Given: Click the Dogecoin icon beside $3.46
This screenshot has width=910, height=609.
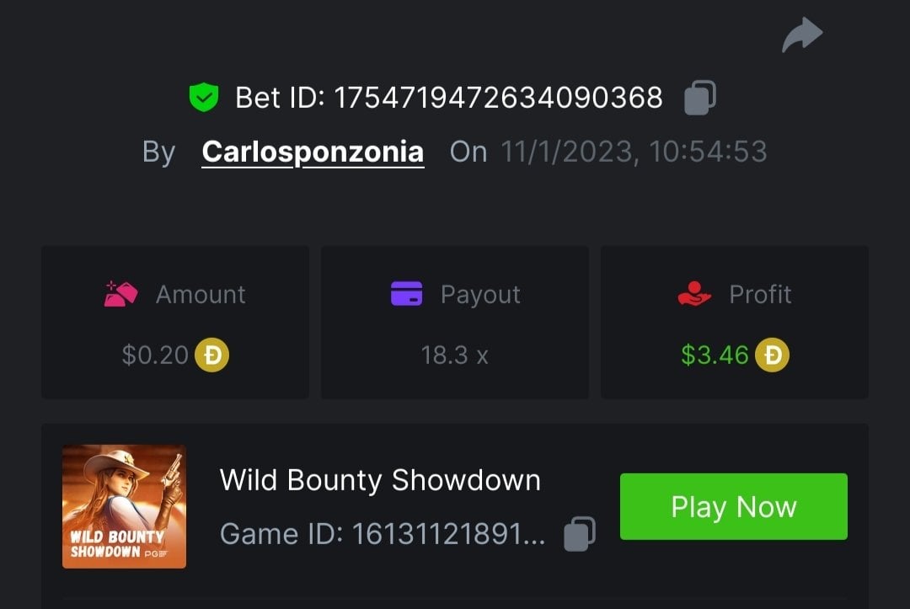Looking at the screenshot, I should [772, 355].
